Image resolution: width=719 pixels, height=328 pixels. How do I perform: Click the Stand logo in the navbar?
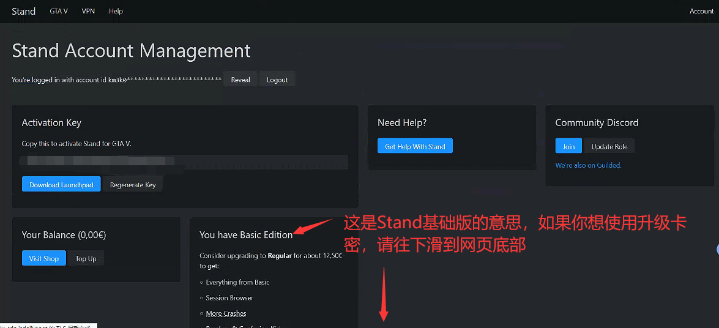coord(23,11)
